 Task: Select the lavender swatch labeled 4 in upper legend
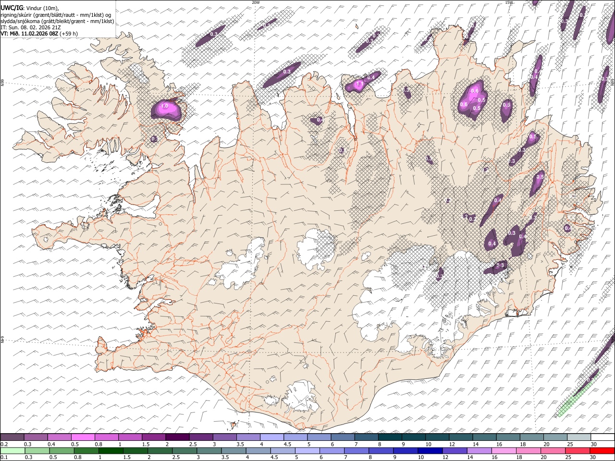[x=272, y=437]
